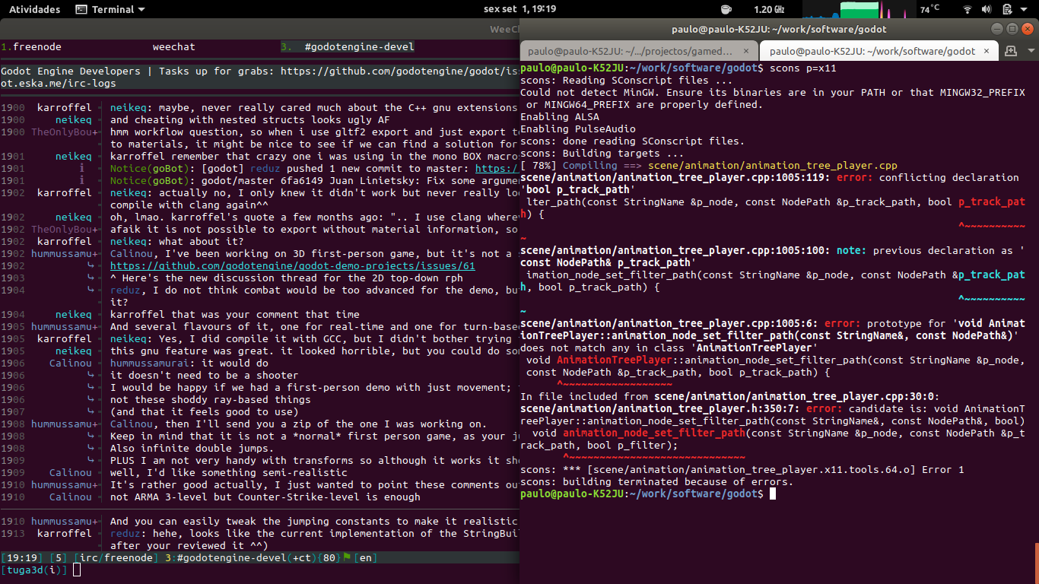Open the terminal tab list dropdown arrow
This screenshot has width=1039, height=584.
pyautogui.click(x=1030, y=51)
